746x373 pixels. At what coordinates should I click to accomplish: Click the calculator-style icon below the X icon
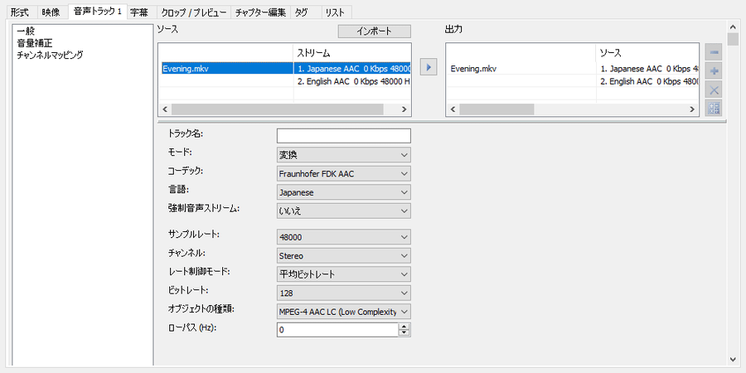[x=714, y=108]
